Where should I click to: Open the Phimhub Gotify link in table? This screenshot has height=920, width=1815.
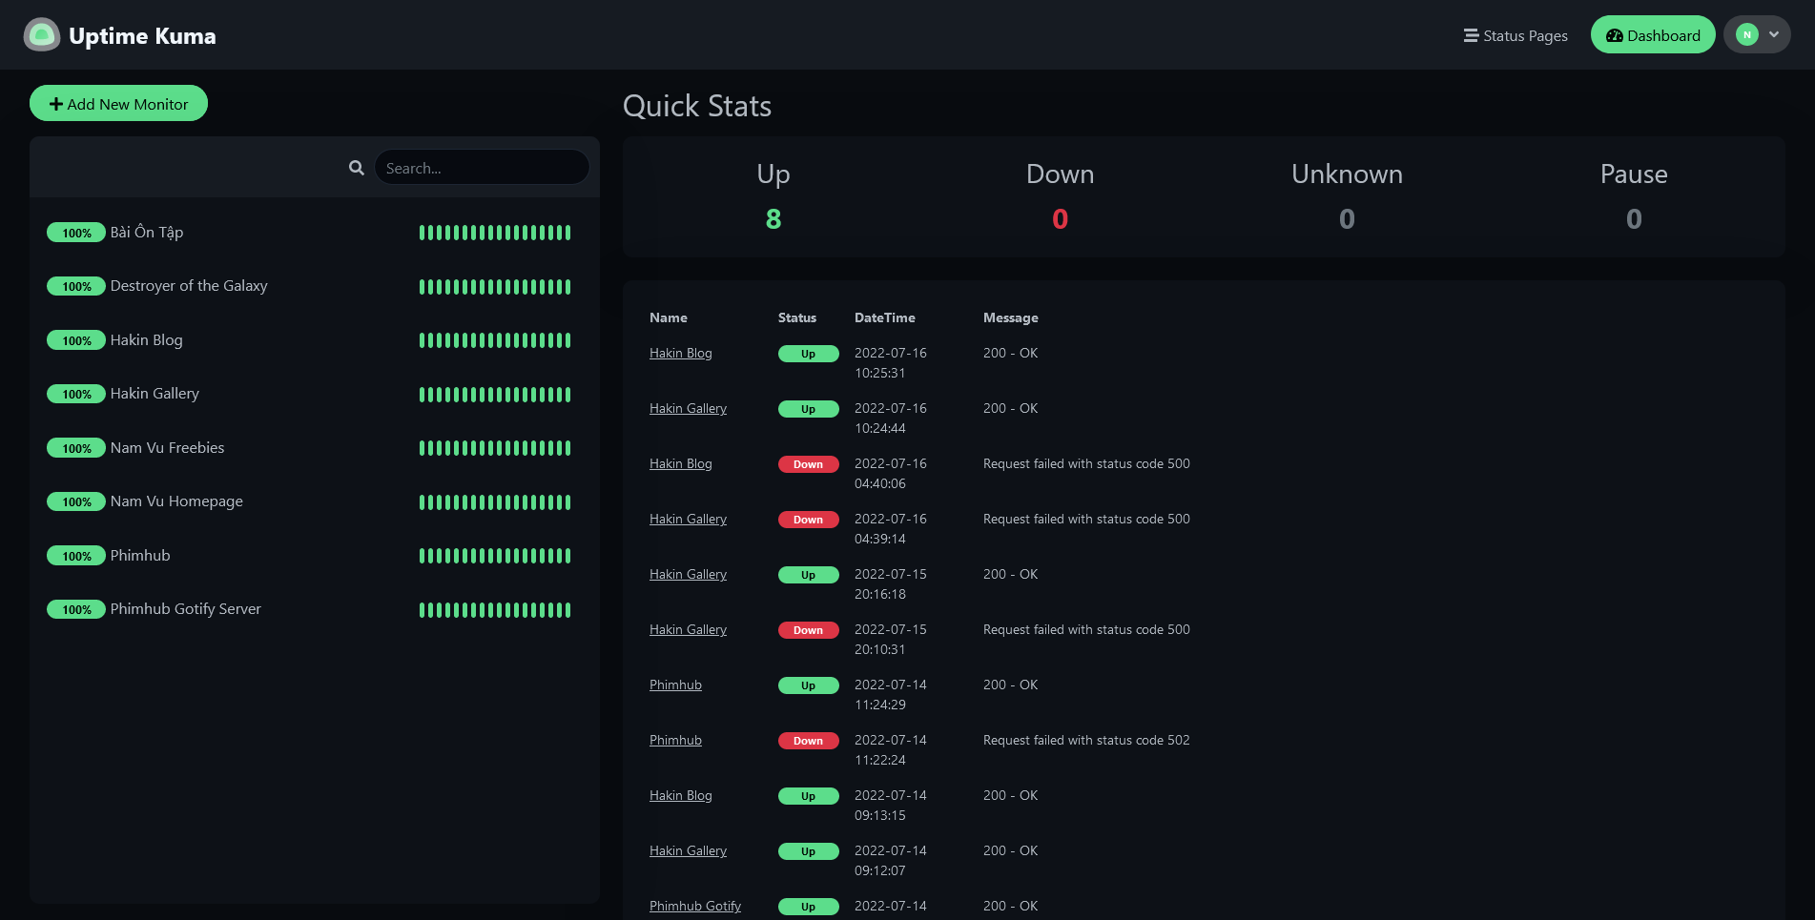(x=695, y=906)
